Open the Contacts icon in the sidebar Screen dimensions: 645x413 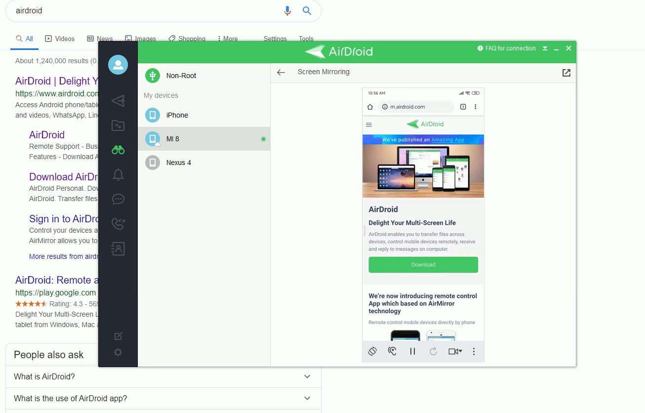tap(118, 248)
